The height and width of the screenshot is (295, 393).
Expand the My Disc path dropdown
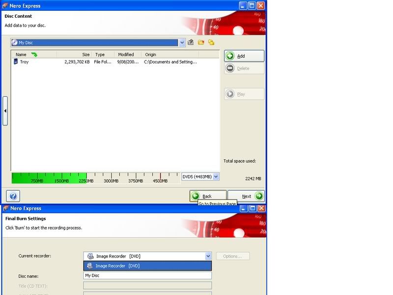(182, 43)
